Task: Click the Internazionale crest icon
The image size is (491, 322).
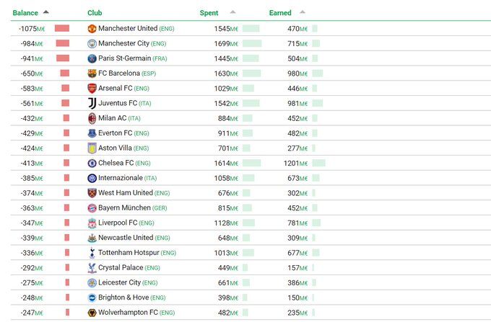Action: tap(92, 178)
